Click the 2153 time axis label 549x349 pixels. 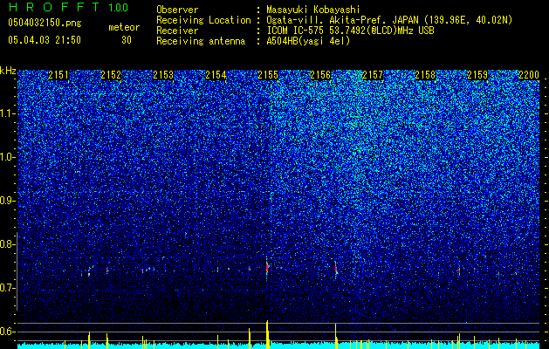click(x=163, y=75)
